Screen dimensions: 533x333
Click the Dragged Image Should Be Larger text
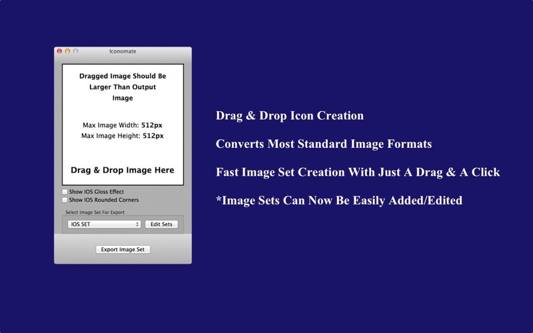(123, 87)
